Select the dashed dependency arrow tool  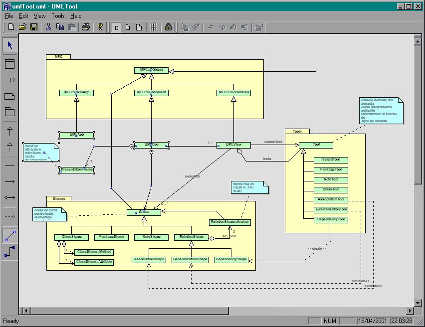coord(10,216)
